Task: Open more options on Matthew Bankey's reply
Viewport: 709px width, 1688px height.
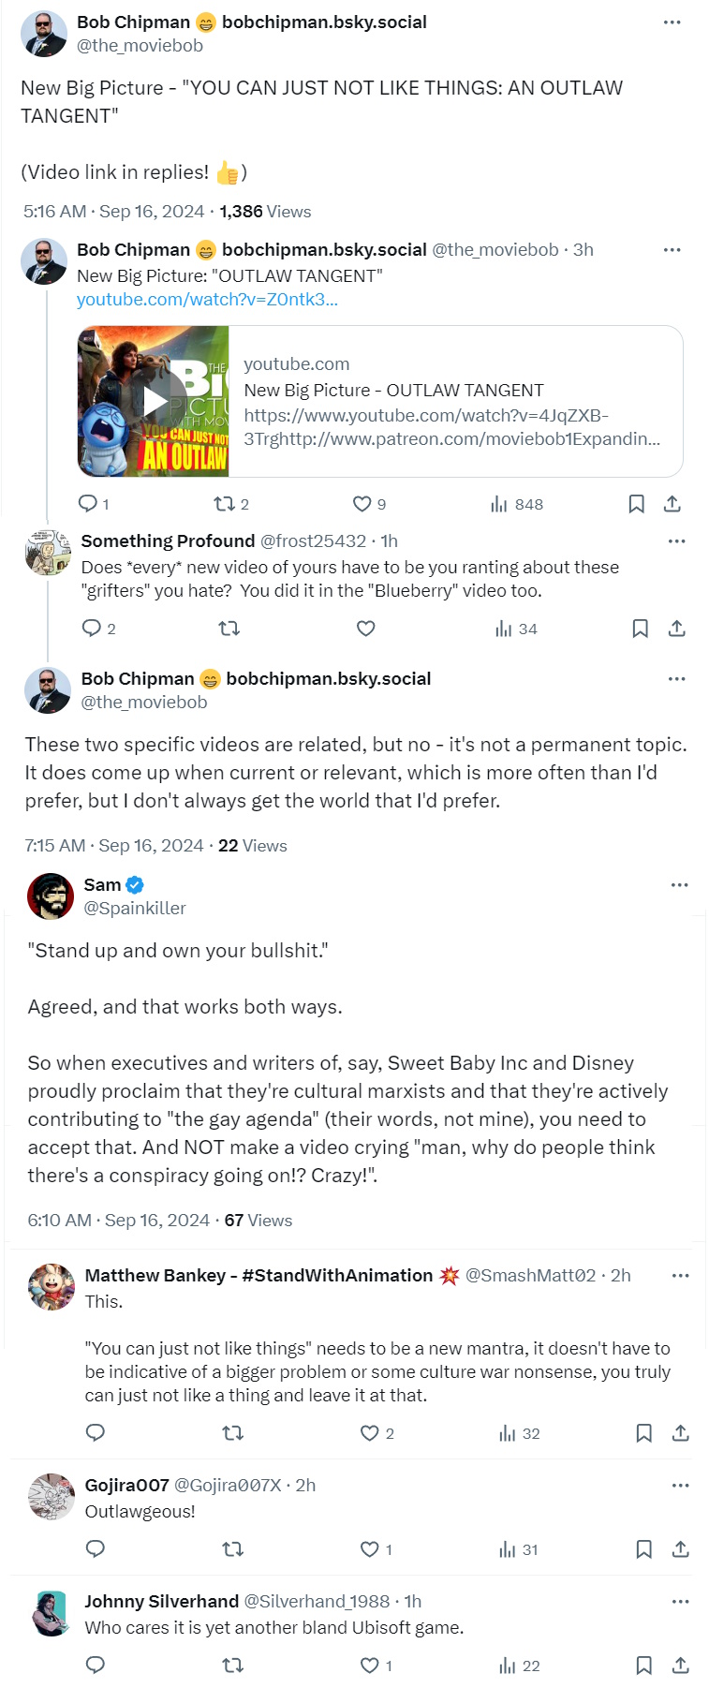Action: pyautogui.click(x=680, y=1276)
